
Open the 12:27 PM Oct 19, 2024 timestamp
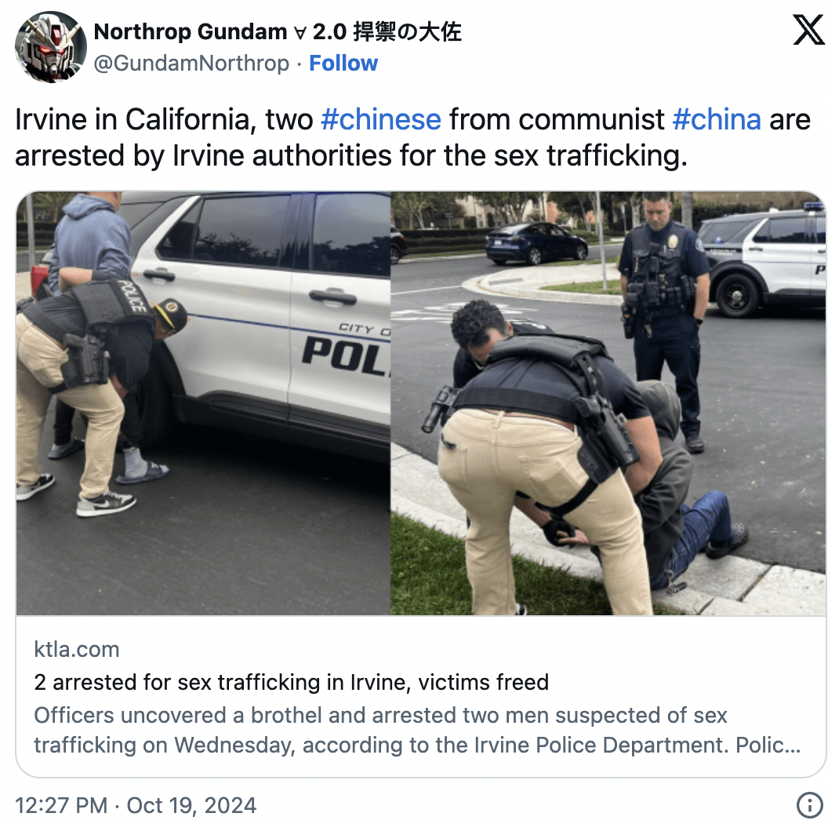[136, 805]
